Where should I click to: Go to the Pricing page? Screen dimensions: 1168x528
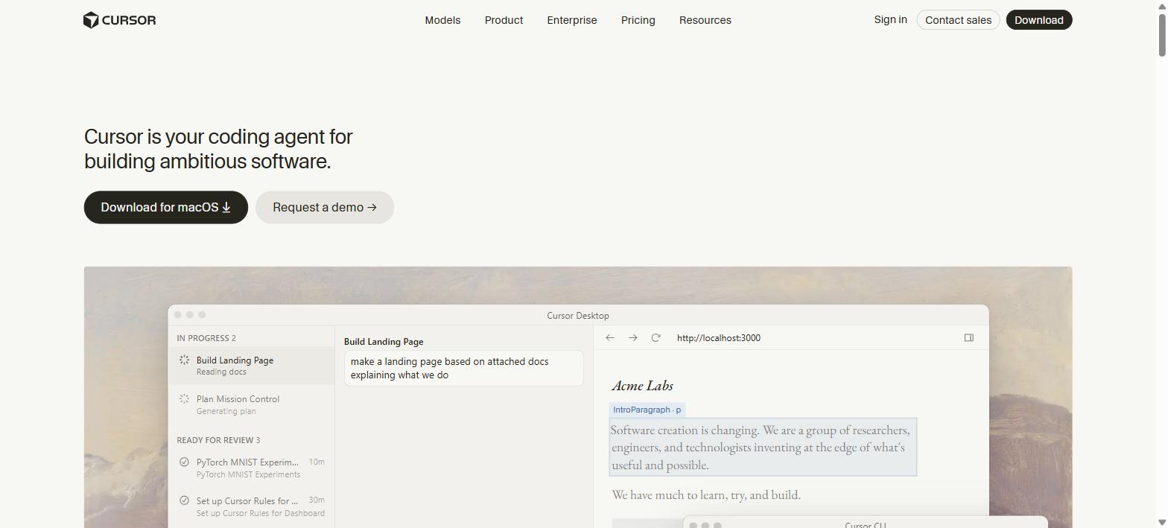638,20
